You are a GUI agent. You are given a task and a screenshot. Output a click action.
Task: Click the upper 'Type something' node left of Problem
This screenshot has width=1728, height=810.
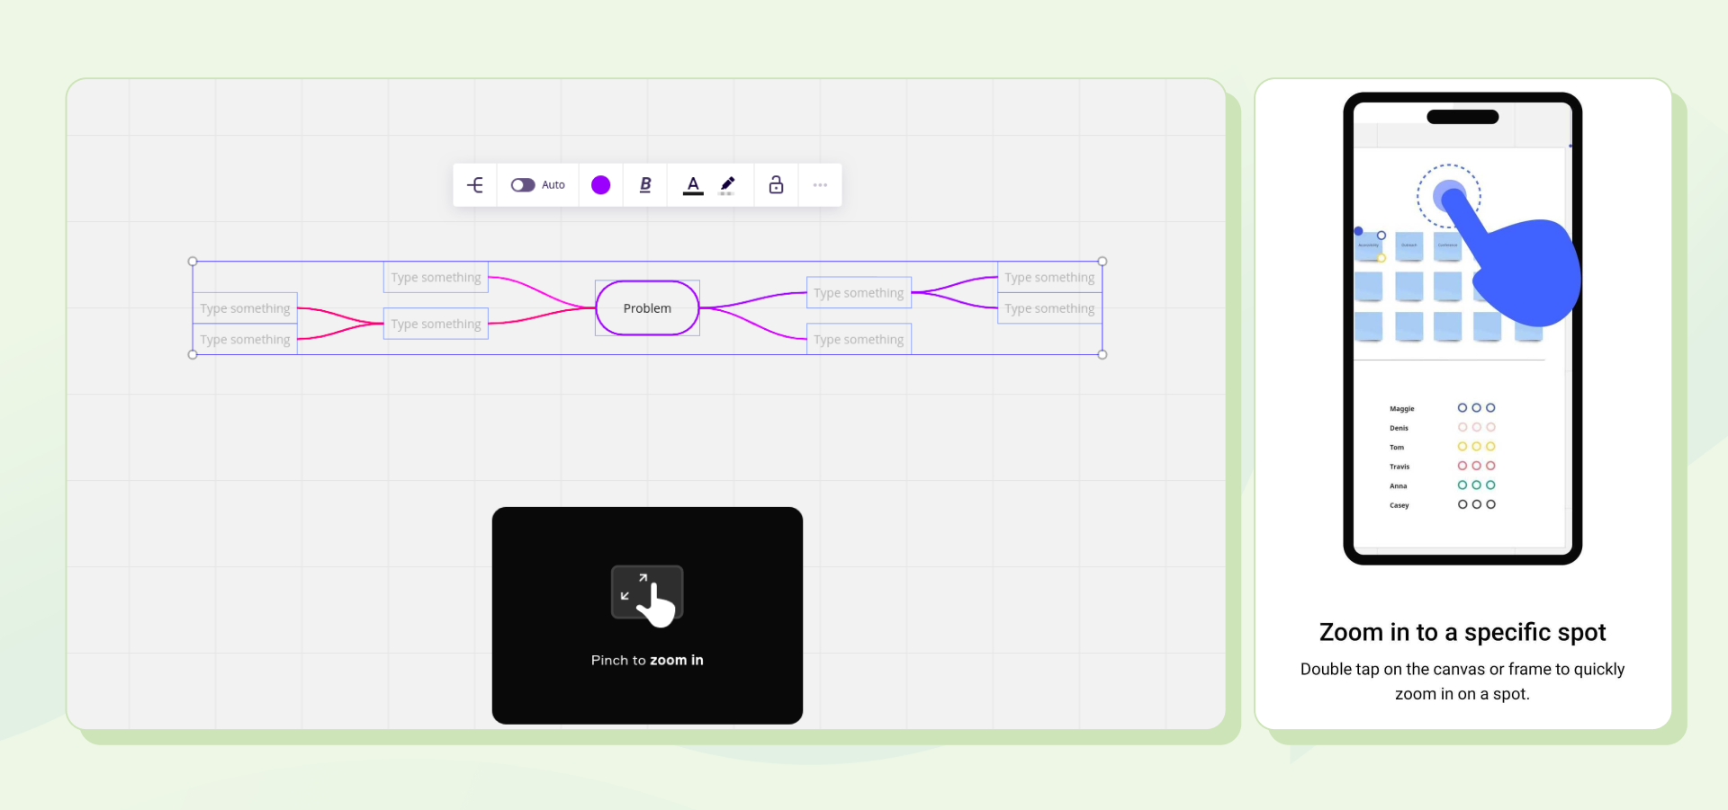coord(436,278)
